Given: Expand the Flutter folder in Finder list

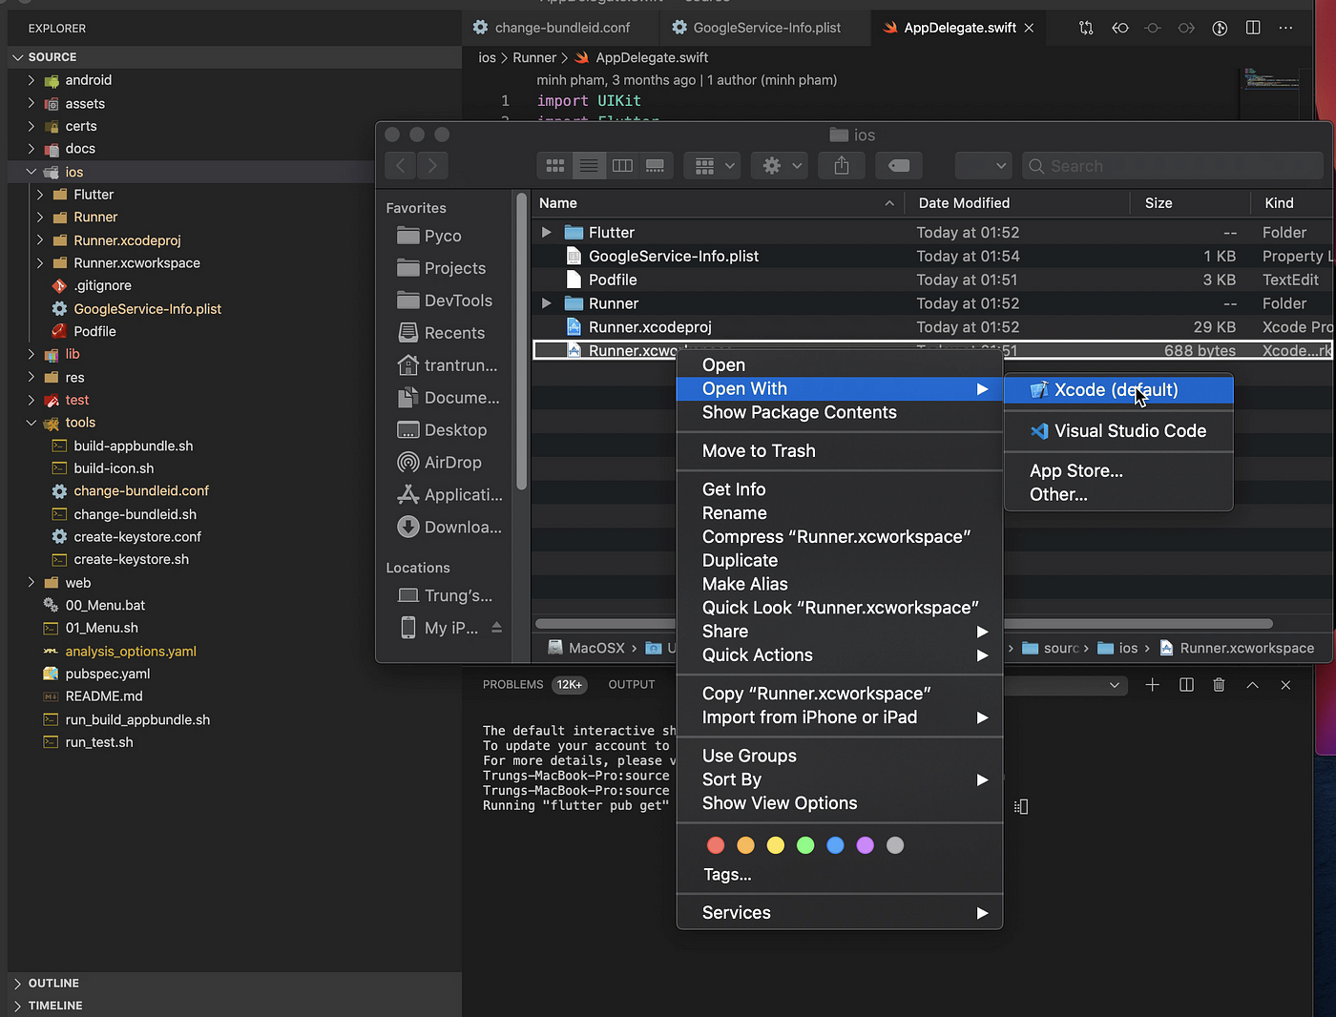Looking at the screenshot, I should pyautogui.click(x=546, y=232).
